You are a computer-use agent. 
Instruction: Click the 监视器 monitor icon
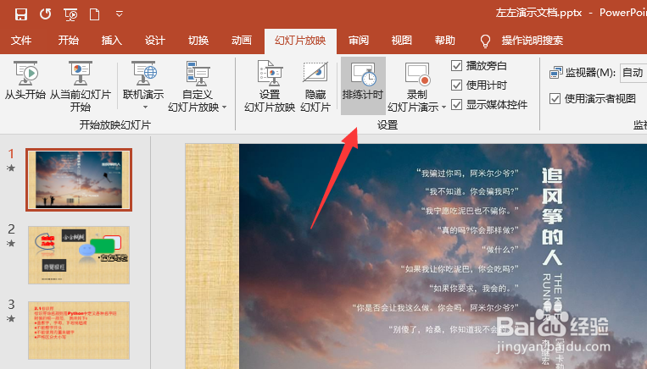click(x=555, y=73)
